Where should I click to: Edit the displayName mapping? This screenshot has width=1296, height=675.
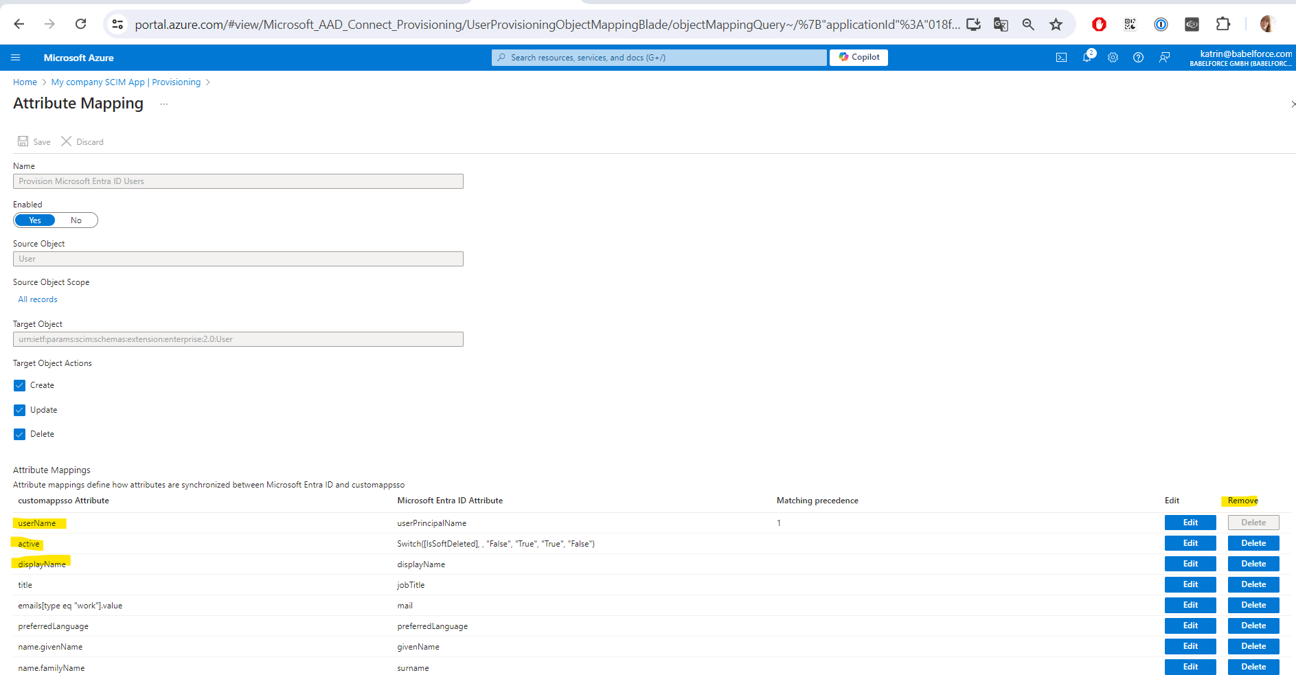coord(1190,564)
